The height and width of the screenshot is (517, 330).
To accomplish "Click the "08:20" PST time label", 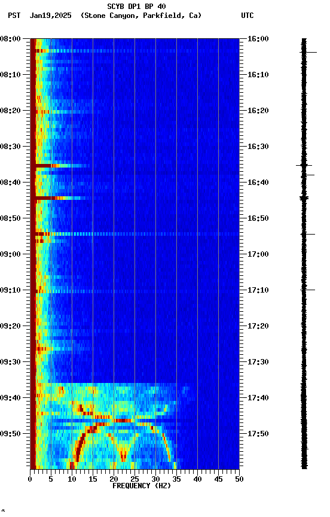I will (x=10, y=111).
